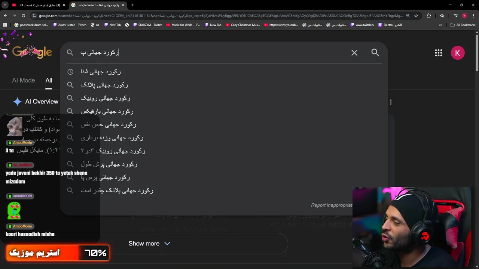Open the Google apps grid
This screenshot has height=269, width=479.
point(439,53)
